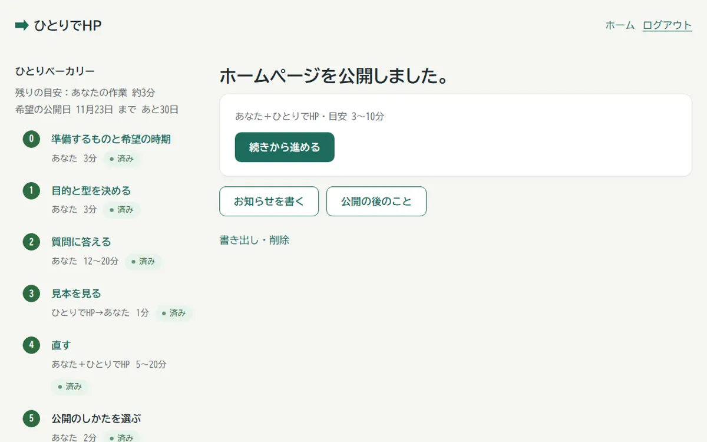Click the 続きから進める button
This screenshot has width=707, height=442.
(x=285, y=147)
